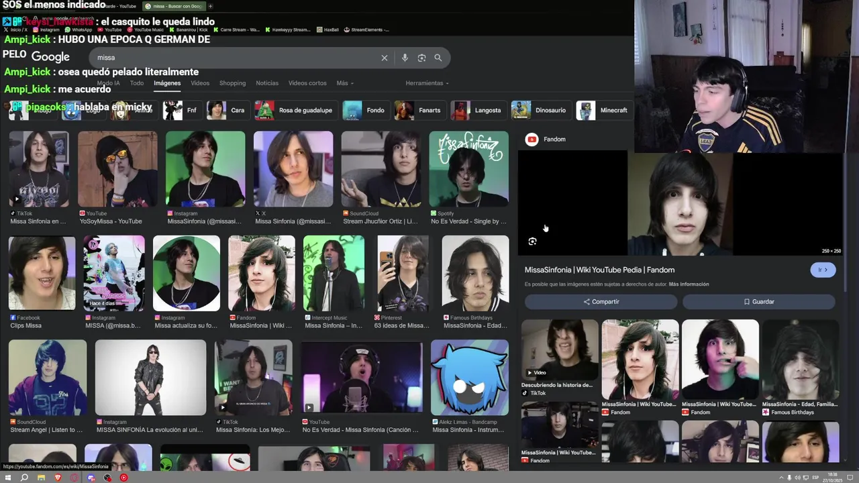
Task: Click the missa search input field
Action: pyautogui.click(x=235, y=58)
